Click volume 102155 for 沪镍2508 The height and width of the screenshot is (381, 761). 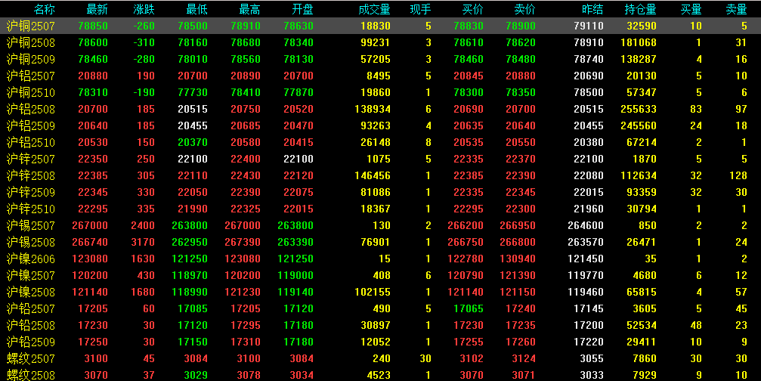(373, 293)
